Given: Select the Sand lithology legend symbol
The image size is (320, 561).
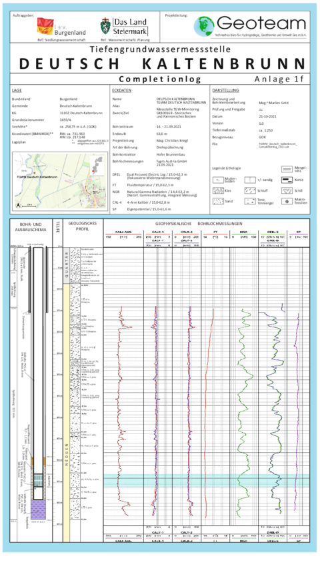Looking at the screenshot, I should (217, 202).
